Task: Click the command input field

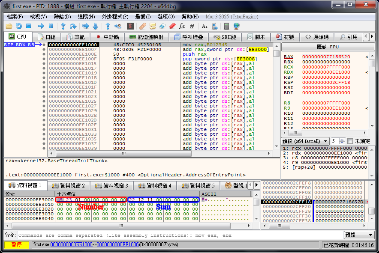Action: [x=180, y=235]
